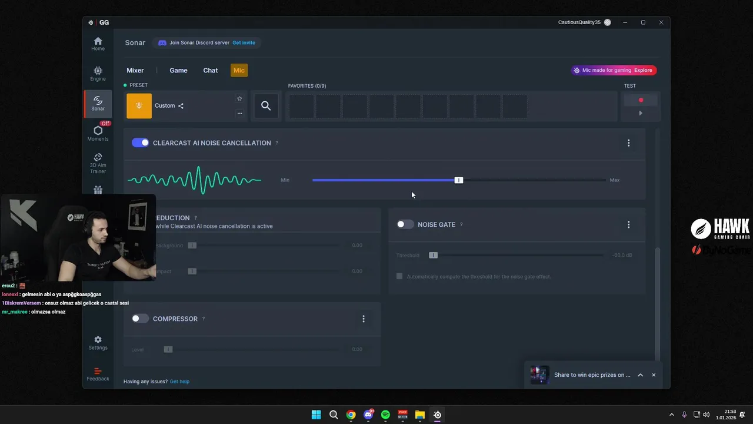Play back the mic test

(x=641, y=113)
